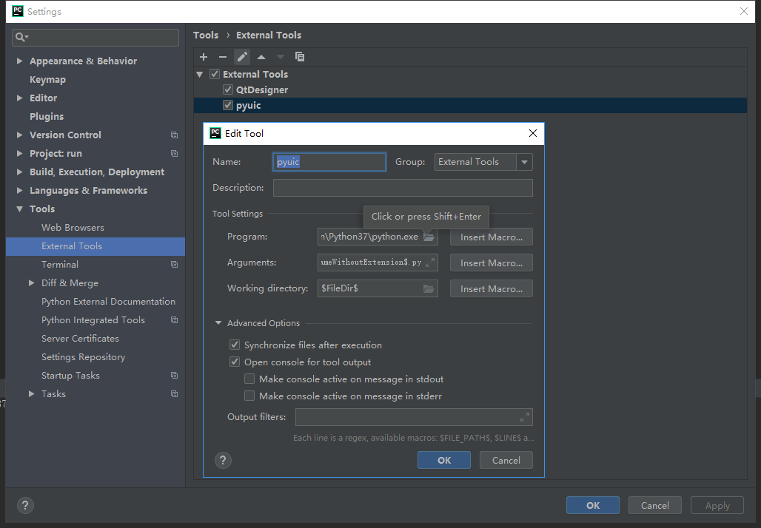Click Insert Macro for Working directory
The image size is (761, 528).
pos(491,288)
